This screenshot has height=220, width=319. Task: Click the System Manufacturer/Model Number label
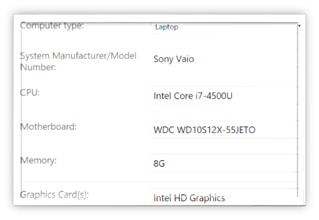(x=78, y=62)
